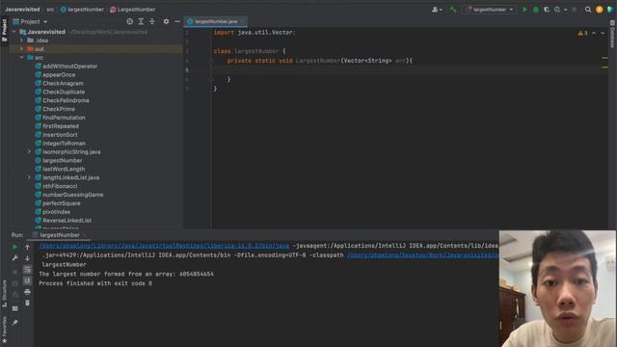This screenshot has height=347, width=617.
Task: Expand the out folder
Action: 22,49
